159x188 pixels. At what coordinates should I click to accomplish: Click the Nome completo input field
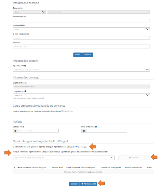pyautogui.click(x=81, y=21)
